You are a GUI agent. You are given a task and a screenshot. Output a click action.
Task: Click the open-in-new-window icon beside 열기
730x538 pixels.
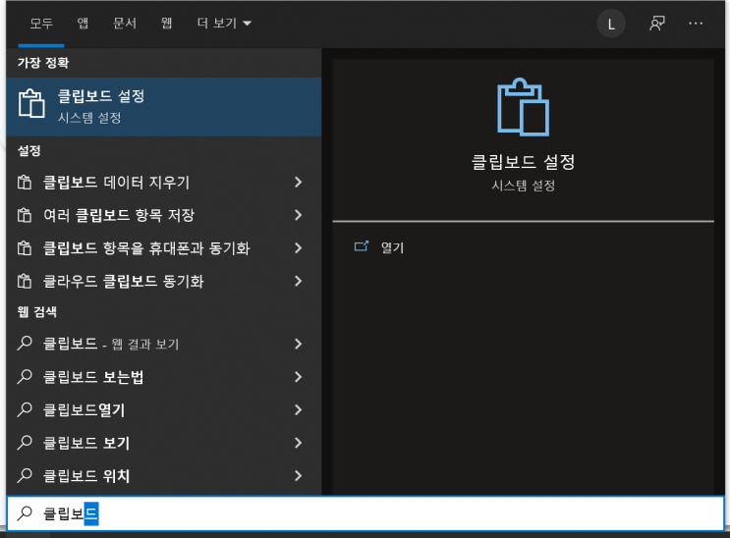point(362,246)
